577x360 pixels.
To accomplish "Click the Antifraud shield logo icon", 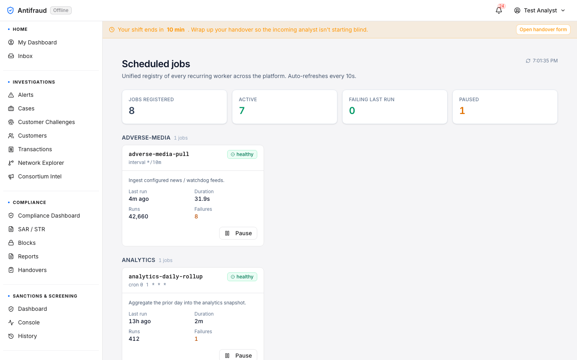I will 10,10.
